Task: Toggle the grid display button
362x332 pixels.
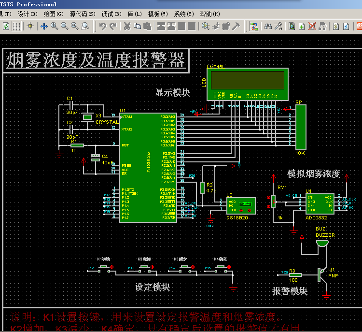Action: (16, 26)
